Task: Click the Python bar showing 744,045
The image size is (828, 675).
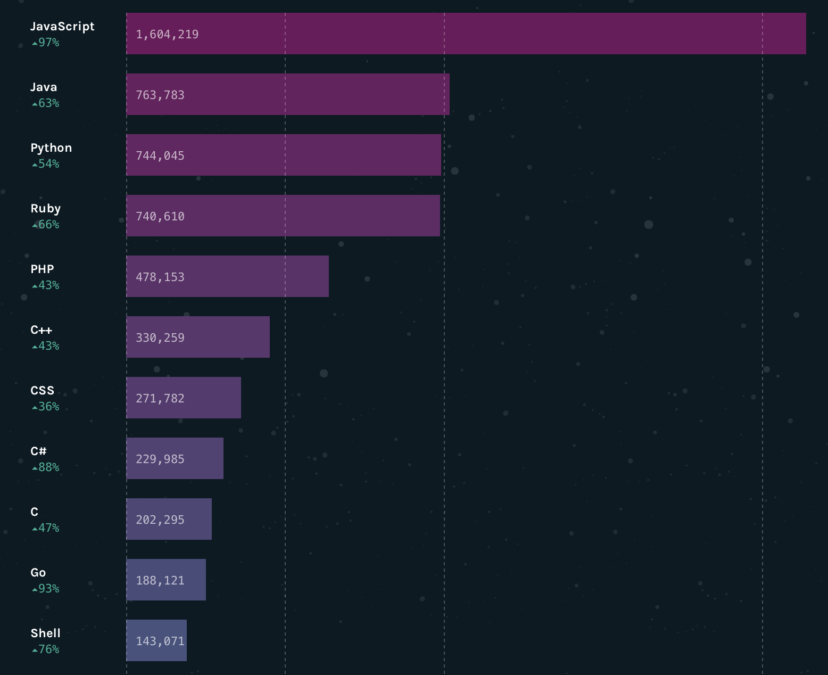Action: [284, 155]
